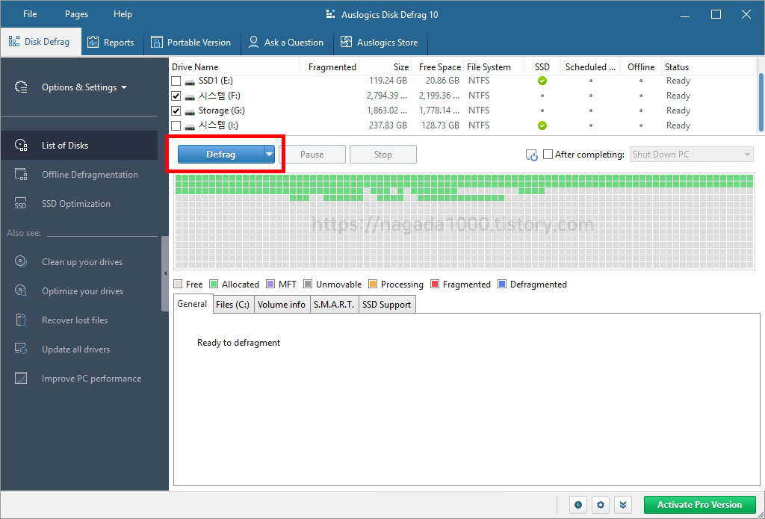765x519 pixels.
Task: Click the Recover lost files icon
Action: pos(21,320)
